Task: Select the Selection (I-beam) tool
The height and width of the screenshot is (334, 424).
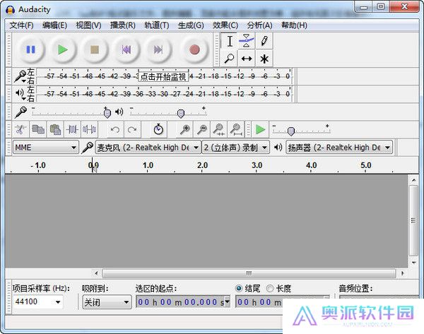Action: point(229,41)
